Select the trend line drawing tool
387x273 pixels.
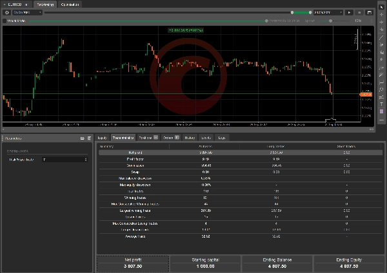381,37
